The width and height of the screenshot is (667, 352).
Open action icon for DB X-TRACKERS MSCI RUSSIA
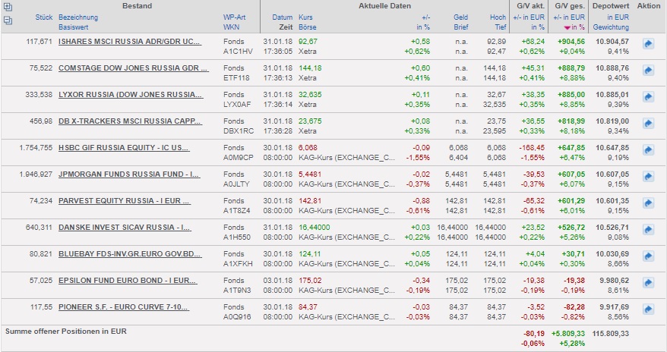pos(648,124)
